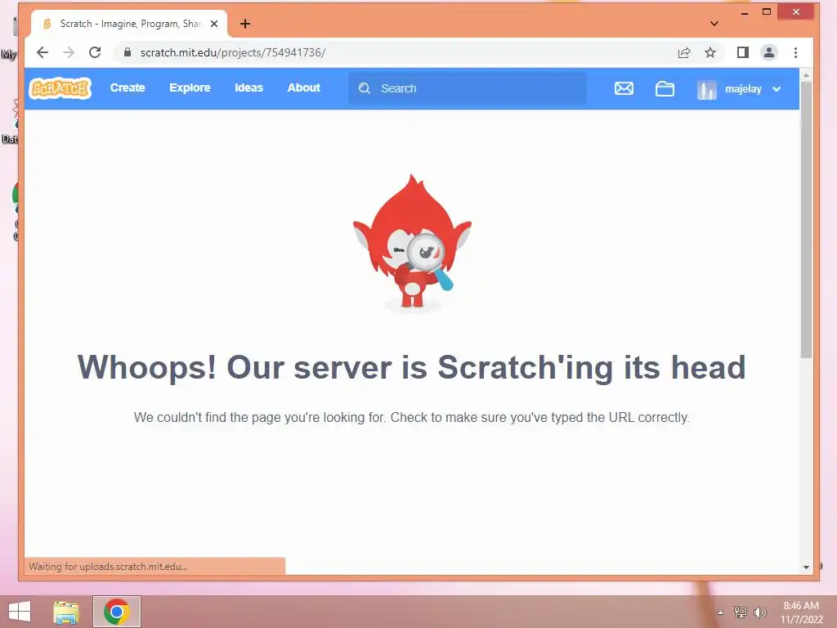Close the Scratch browser tab
837x628 pixels.
[x=214, y=24]
